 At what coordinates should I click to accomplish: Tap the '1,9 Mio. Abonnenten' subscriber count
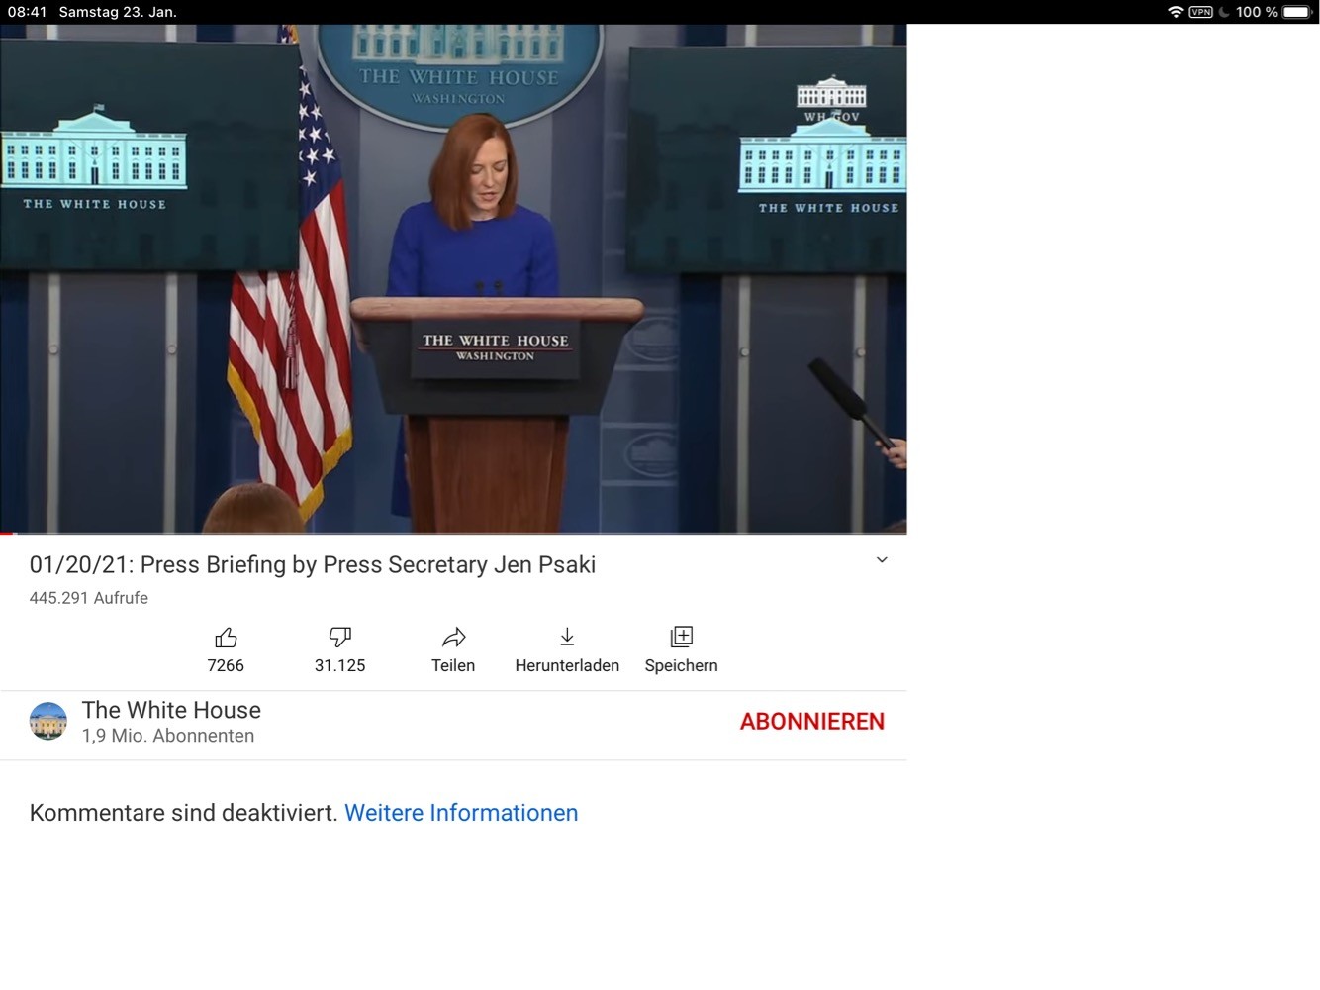[x=168, y=736]
